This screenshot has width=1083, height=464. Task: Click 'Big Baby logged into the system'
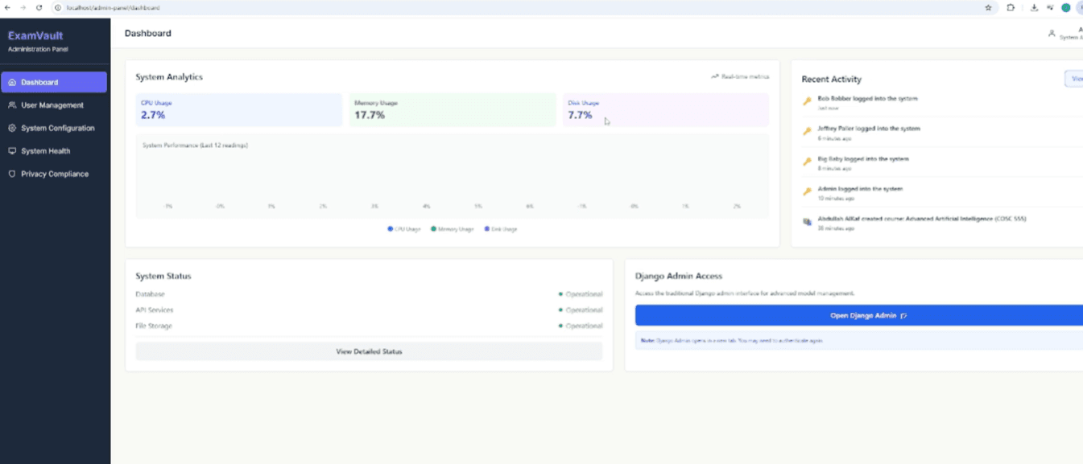863,158
